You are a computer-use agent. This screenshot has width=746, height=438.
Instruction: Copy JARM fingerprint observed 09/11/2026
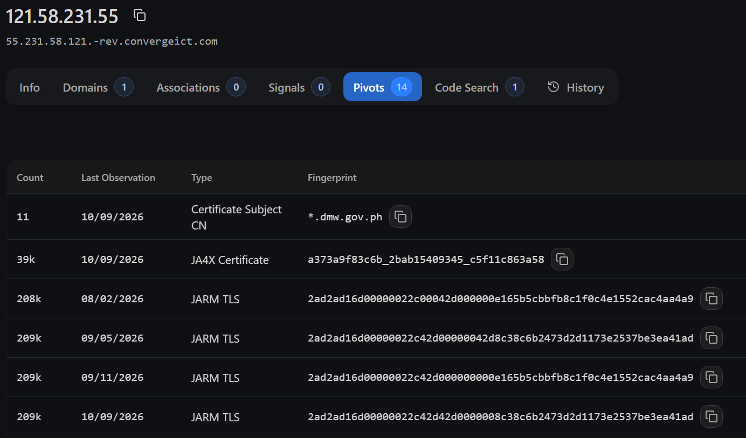click(712, 377)
